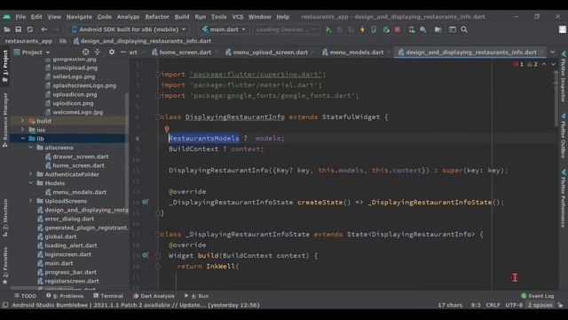This screenshot has width=568, height=320.
Task: Open the Build menu
Action: [182, 17]
